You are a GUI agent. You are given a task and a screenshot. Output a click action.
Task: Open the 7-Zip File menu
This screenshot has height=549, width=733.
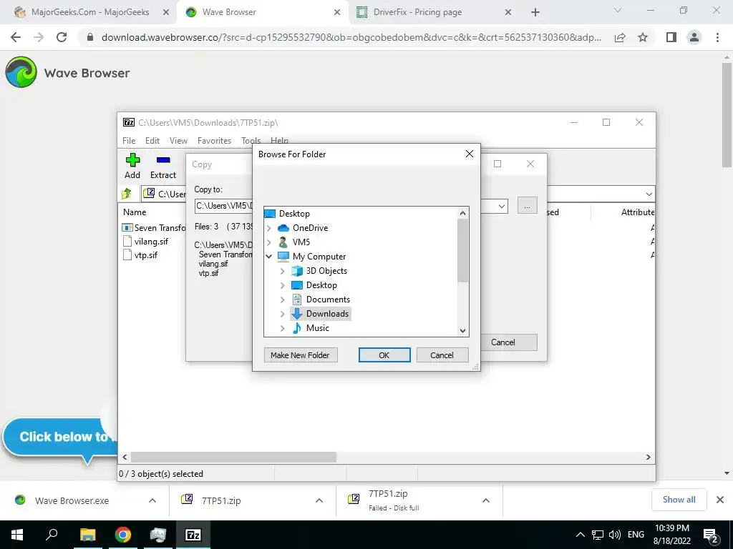[129, 141]
